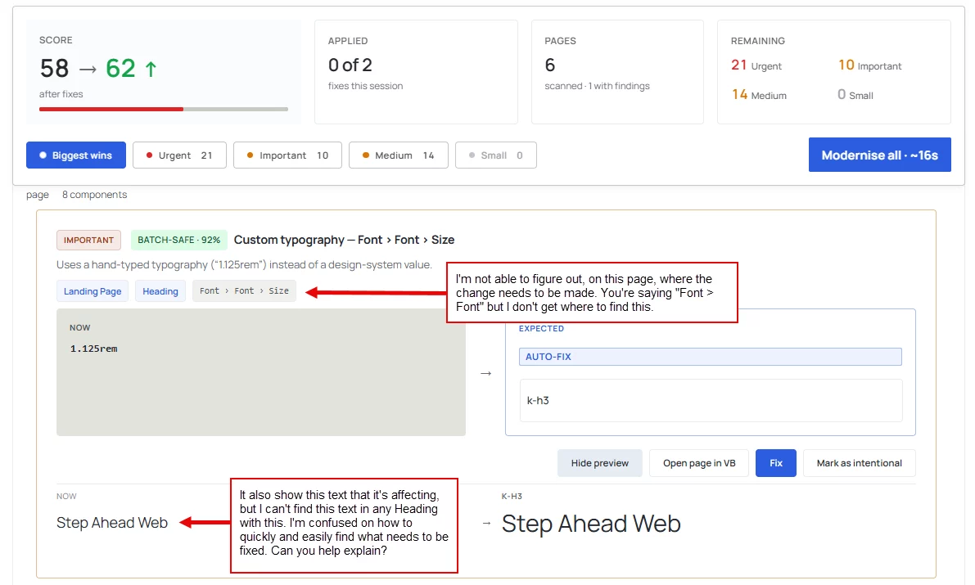Click the red IMPORTANT severity badge

tap(88, 240)
